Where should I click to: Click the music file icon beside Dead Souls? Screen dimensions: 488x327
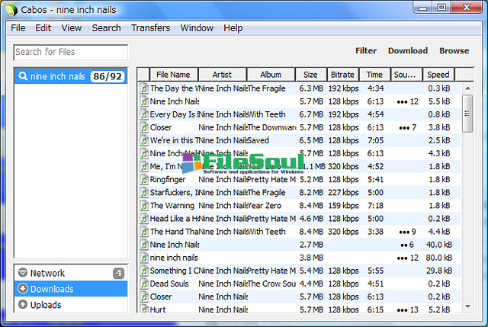click(x=143, y=284)
